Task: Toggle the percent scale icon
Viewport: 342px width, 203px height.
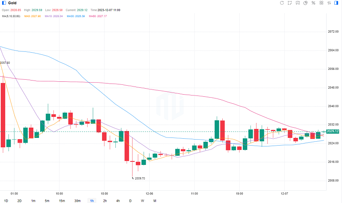Action: 313,3
